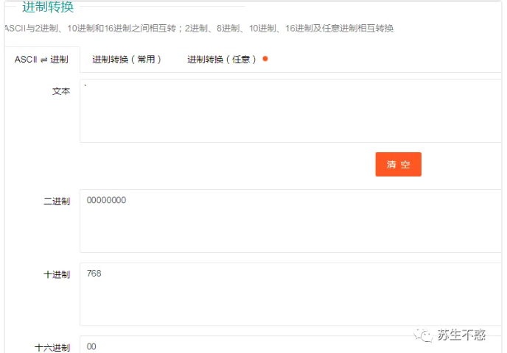The image size is (507, 353).
Task: Click the 进制转换 page heading
Action: pyautogui.click(x=48, y=7)
